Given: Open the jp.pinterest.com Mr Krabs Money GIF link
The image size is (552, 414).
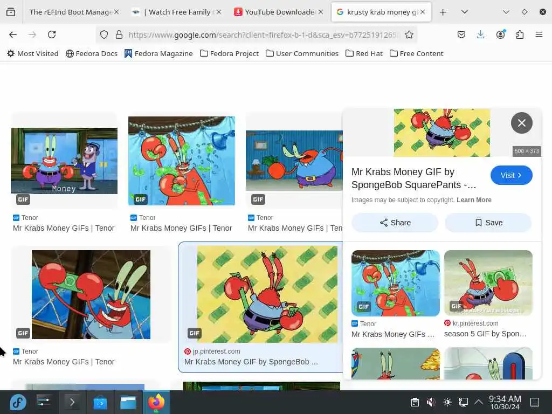Looking at the screenshot, I should tap(251, 362).
